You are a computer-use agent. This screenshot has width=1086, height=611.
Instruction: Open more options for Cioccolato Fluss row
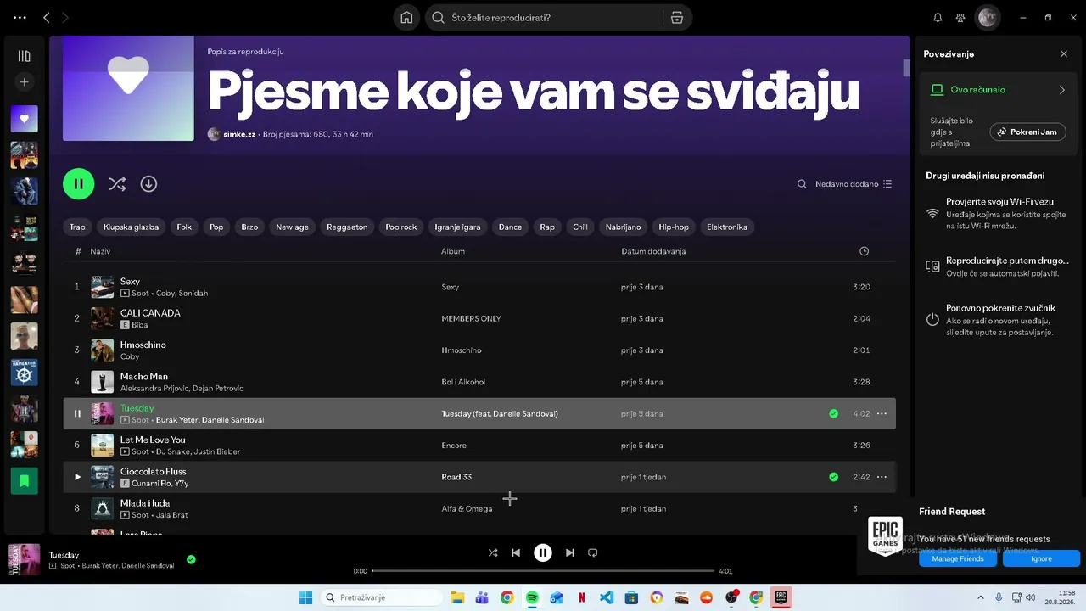click(882, 477)
